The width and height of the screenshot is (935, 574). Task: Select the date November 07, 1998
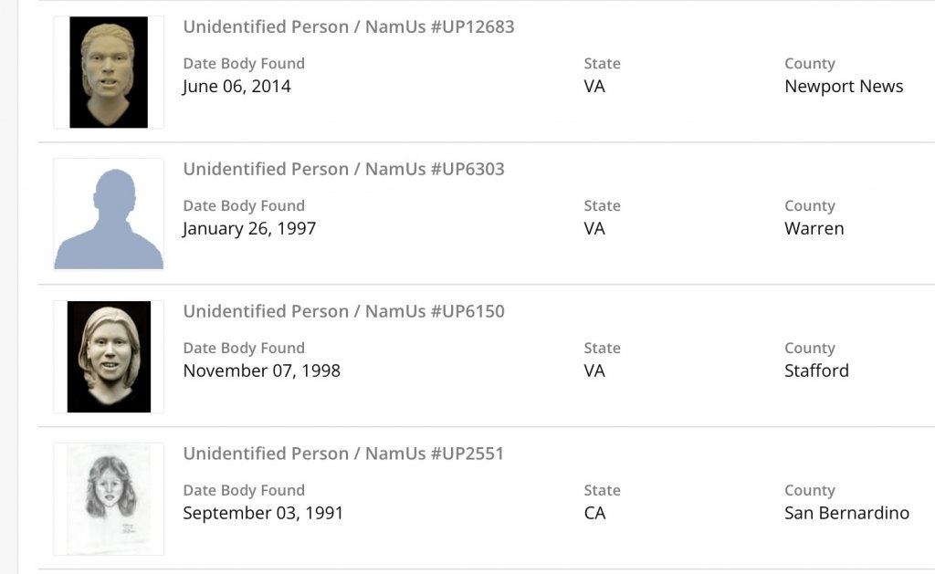[261, 371]
